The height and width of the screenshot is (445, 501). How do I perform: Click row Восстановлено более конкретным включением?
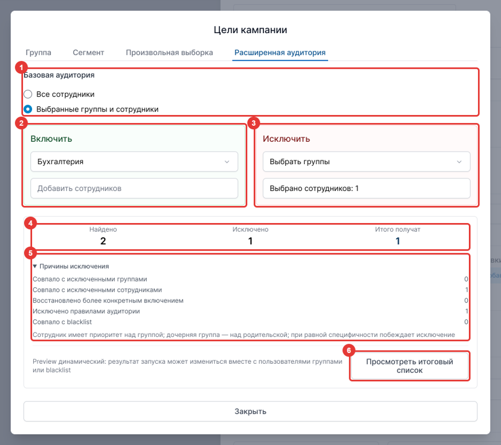251,300
